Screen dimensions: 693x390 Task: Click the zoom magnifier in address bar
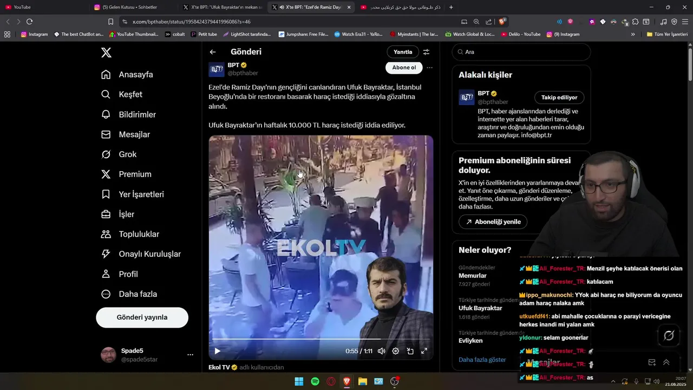point(476,22)
